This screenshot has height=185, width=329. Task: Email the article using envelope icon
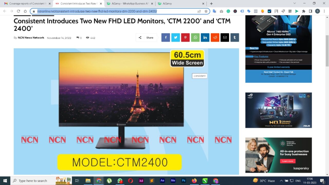point(225,38)
